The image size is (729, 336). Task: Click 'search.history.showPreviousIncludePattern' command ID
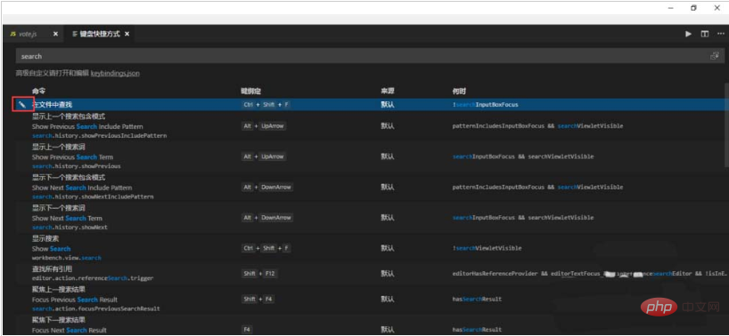coord(100,136)
